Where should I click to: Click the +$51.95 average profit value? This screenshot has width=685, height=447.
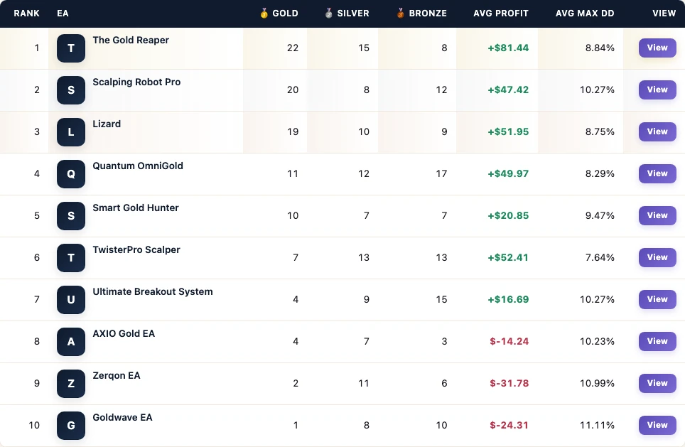[x=508, y=132]
